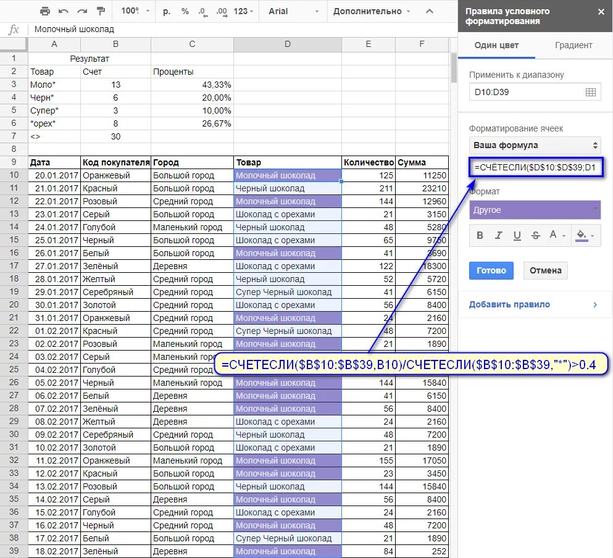Click the count value 30 in row 7

115,136
